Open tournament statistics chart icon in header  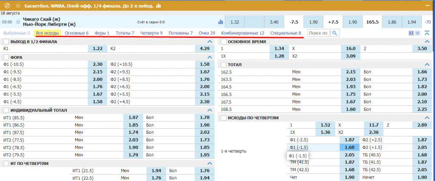click(x=158, y=6)
